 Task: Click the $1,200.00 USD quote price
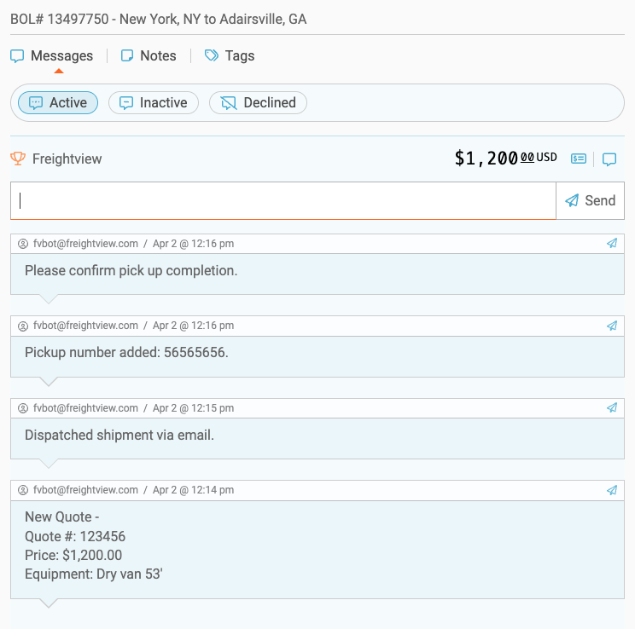point(505,159)
